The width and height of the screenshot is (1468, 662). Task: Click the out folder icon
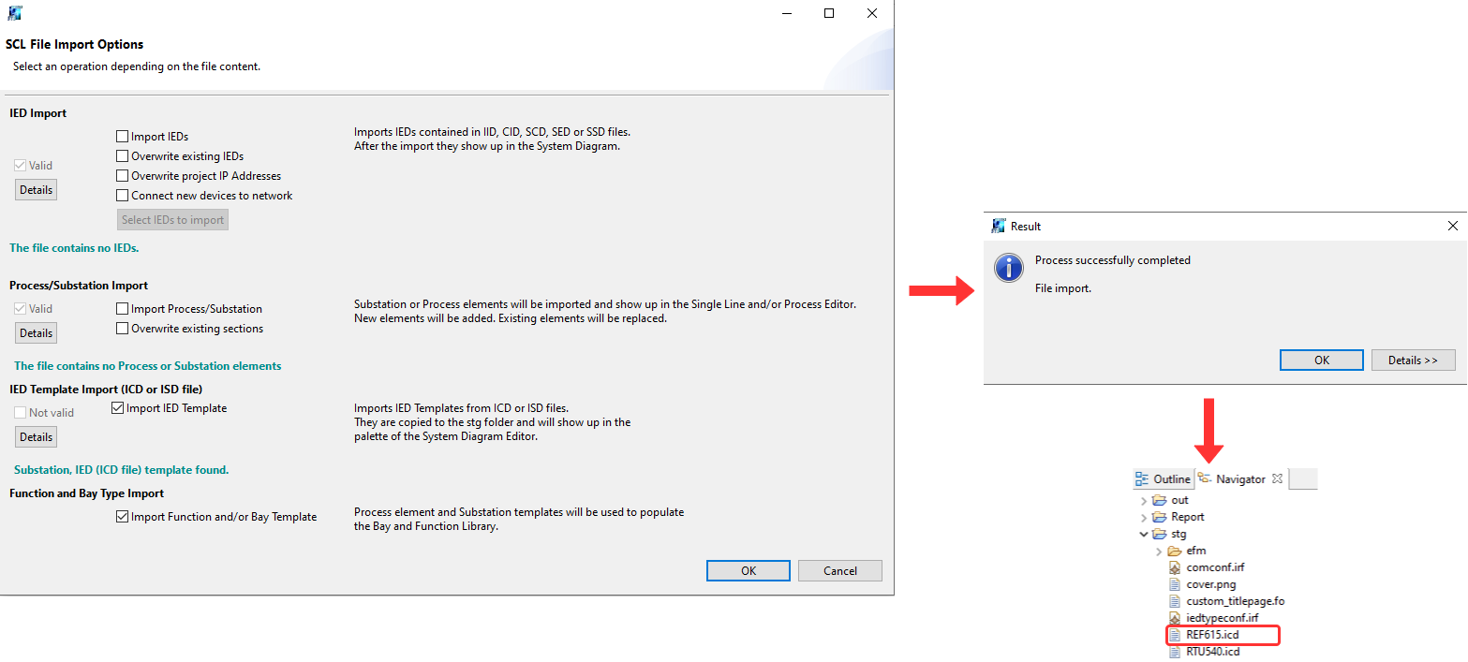(1160, 500)
